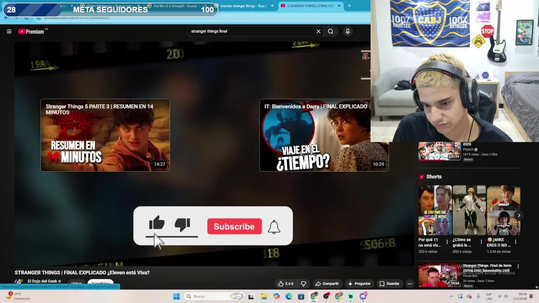This screenshot has height=303, width=539.
Task: Like the video showing 2.4 K
Action: [286, 284]
